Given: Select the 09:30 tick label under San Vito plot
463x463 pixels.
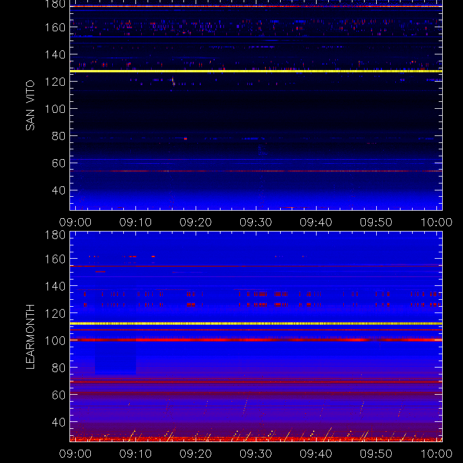Looking at the screenshot, I should pos(256,222).
